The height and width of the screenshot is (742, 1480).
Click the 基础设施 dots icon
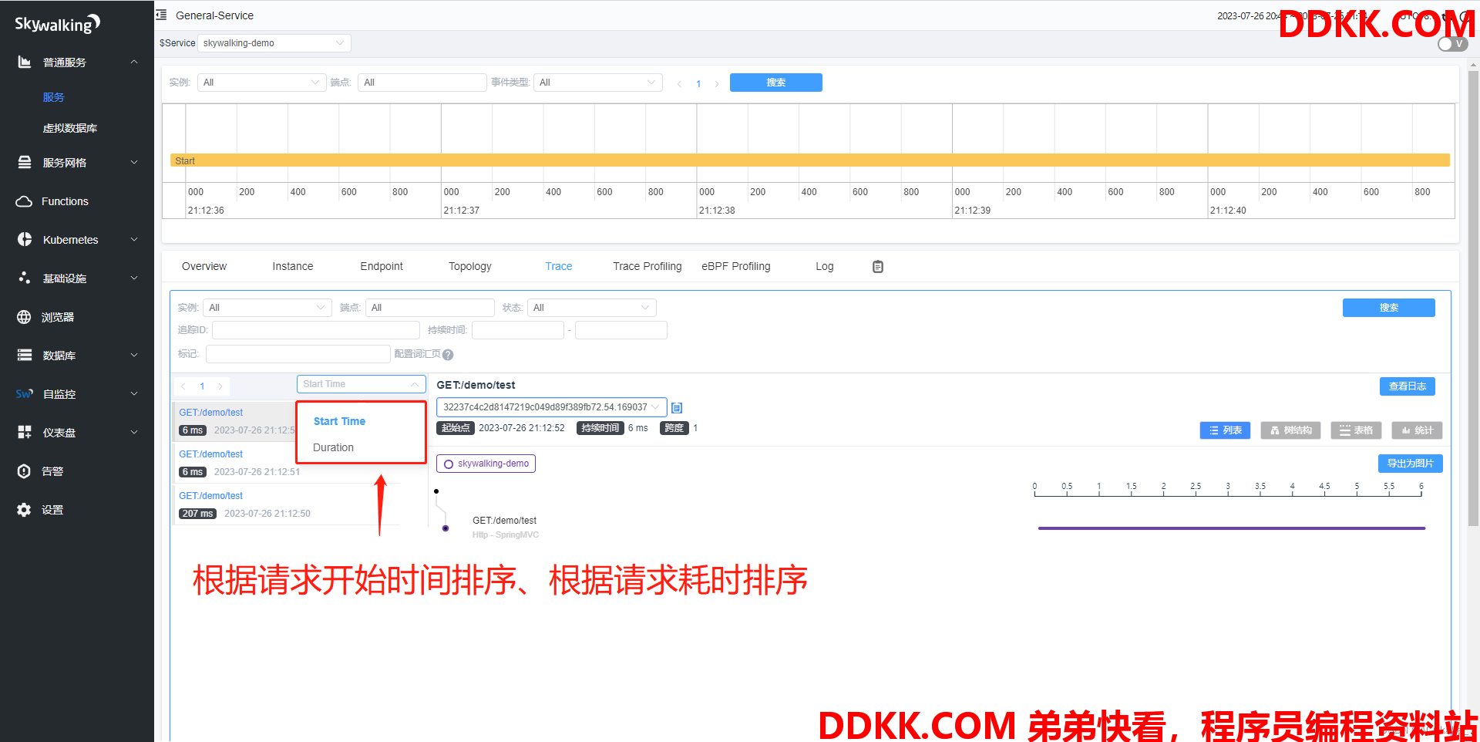(25, 278)
